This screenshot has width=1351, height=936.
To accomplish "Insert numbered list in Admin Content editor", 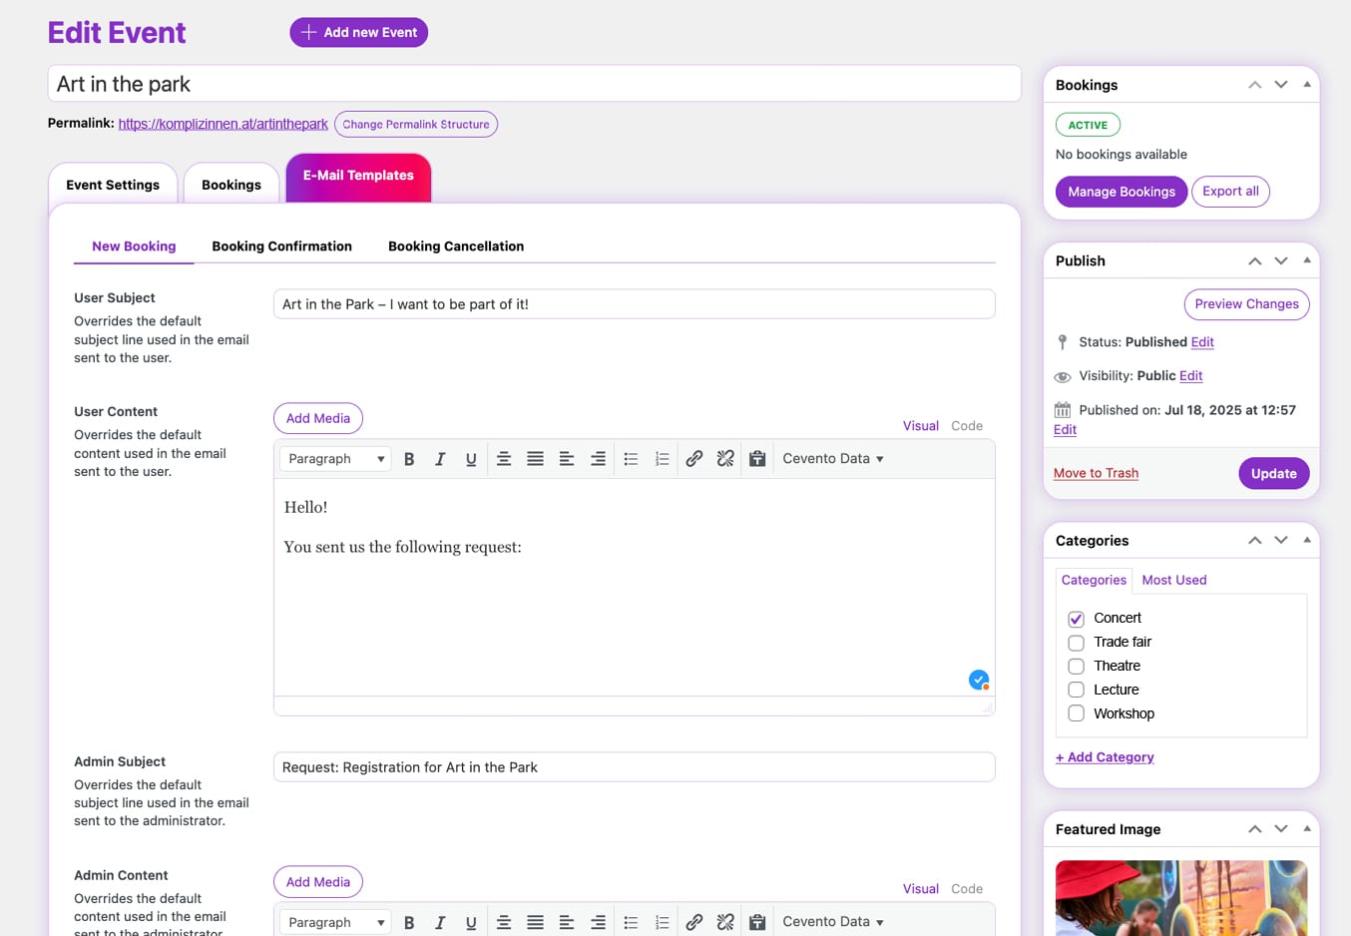I will click(662, 922).
